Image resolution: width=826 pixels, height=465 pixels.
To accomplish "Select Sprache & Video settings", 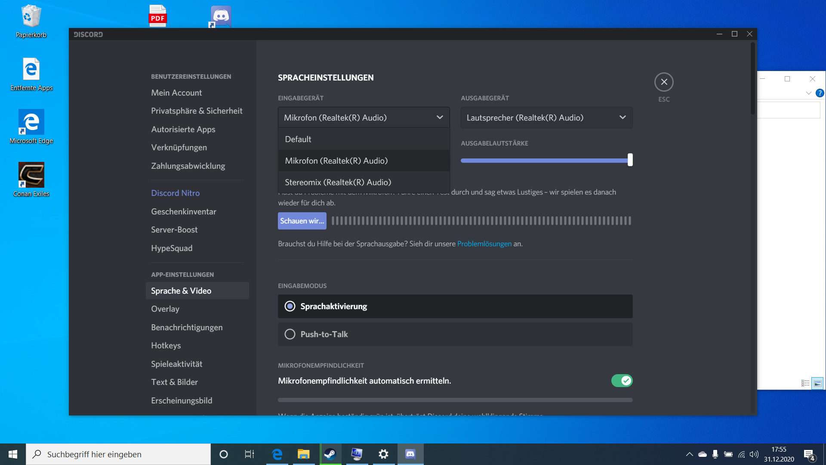I will coord(197,291).
